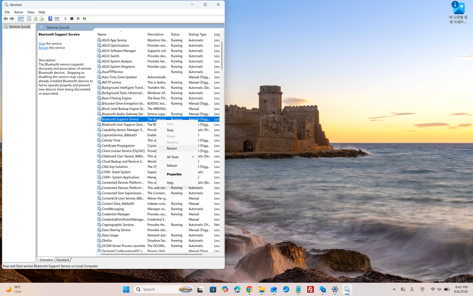Open FileZilla from the taskbar
The width and height of the screenshot is (473, 296).
click(310, 290)
